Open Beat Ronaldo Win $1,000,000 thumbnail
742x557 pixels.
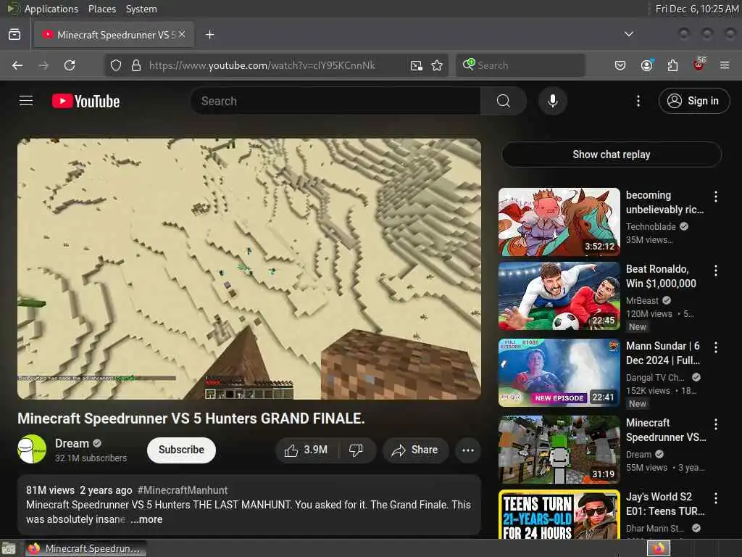(559, 296)
